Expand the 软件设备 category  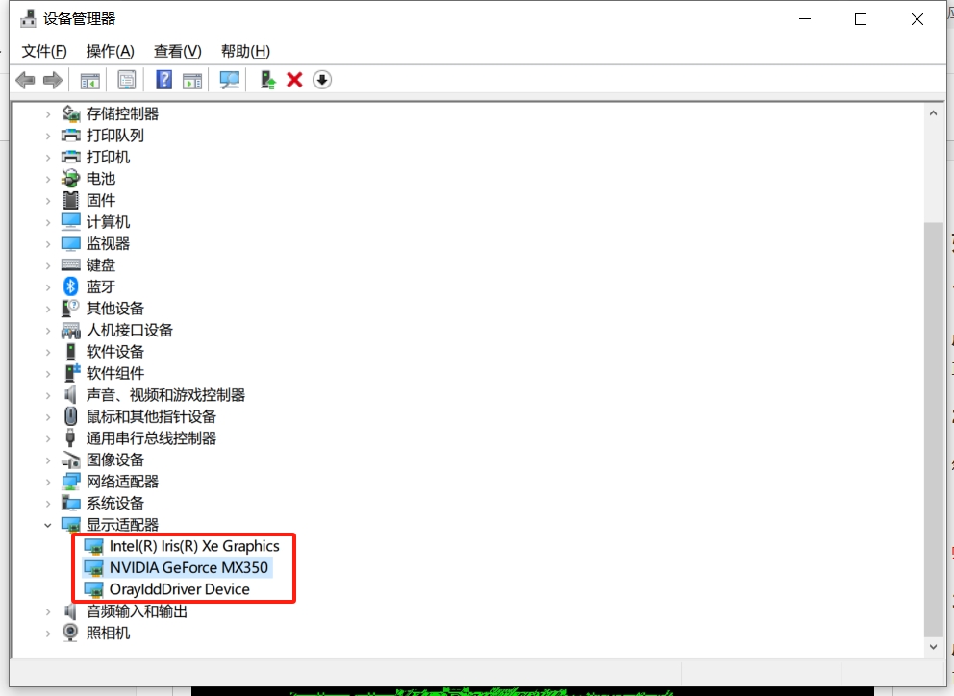coord(48,352)
